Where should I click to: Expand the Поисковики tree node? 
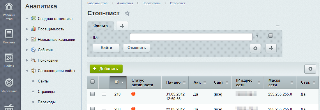pyautogui.click(x=27, y=60)
